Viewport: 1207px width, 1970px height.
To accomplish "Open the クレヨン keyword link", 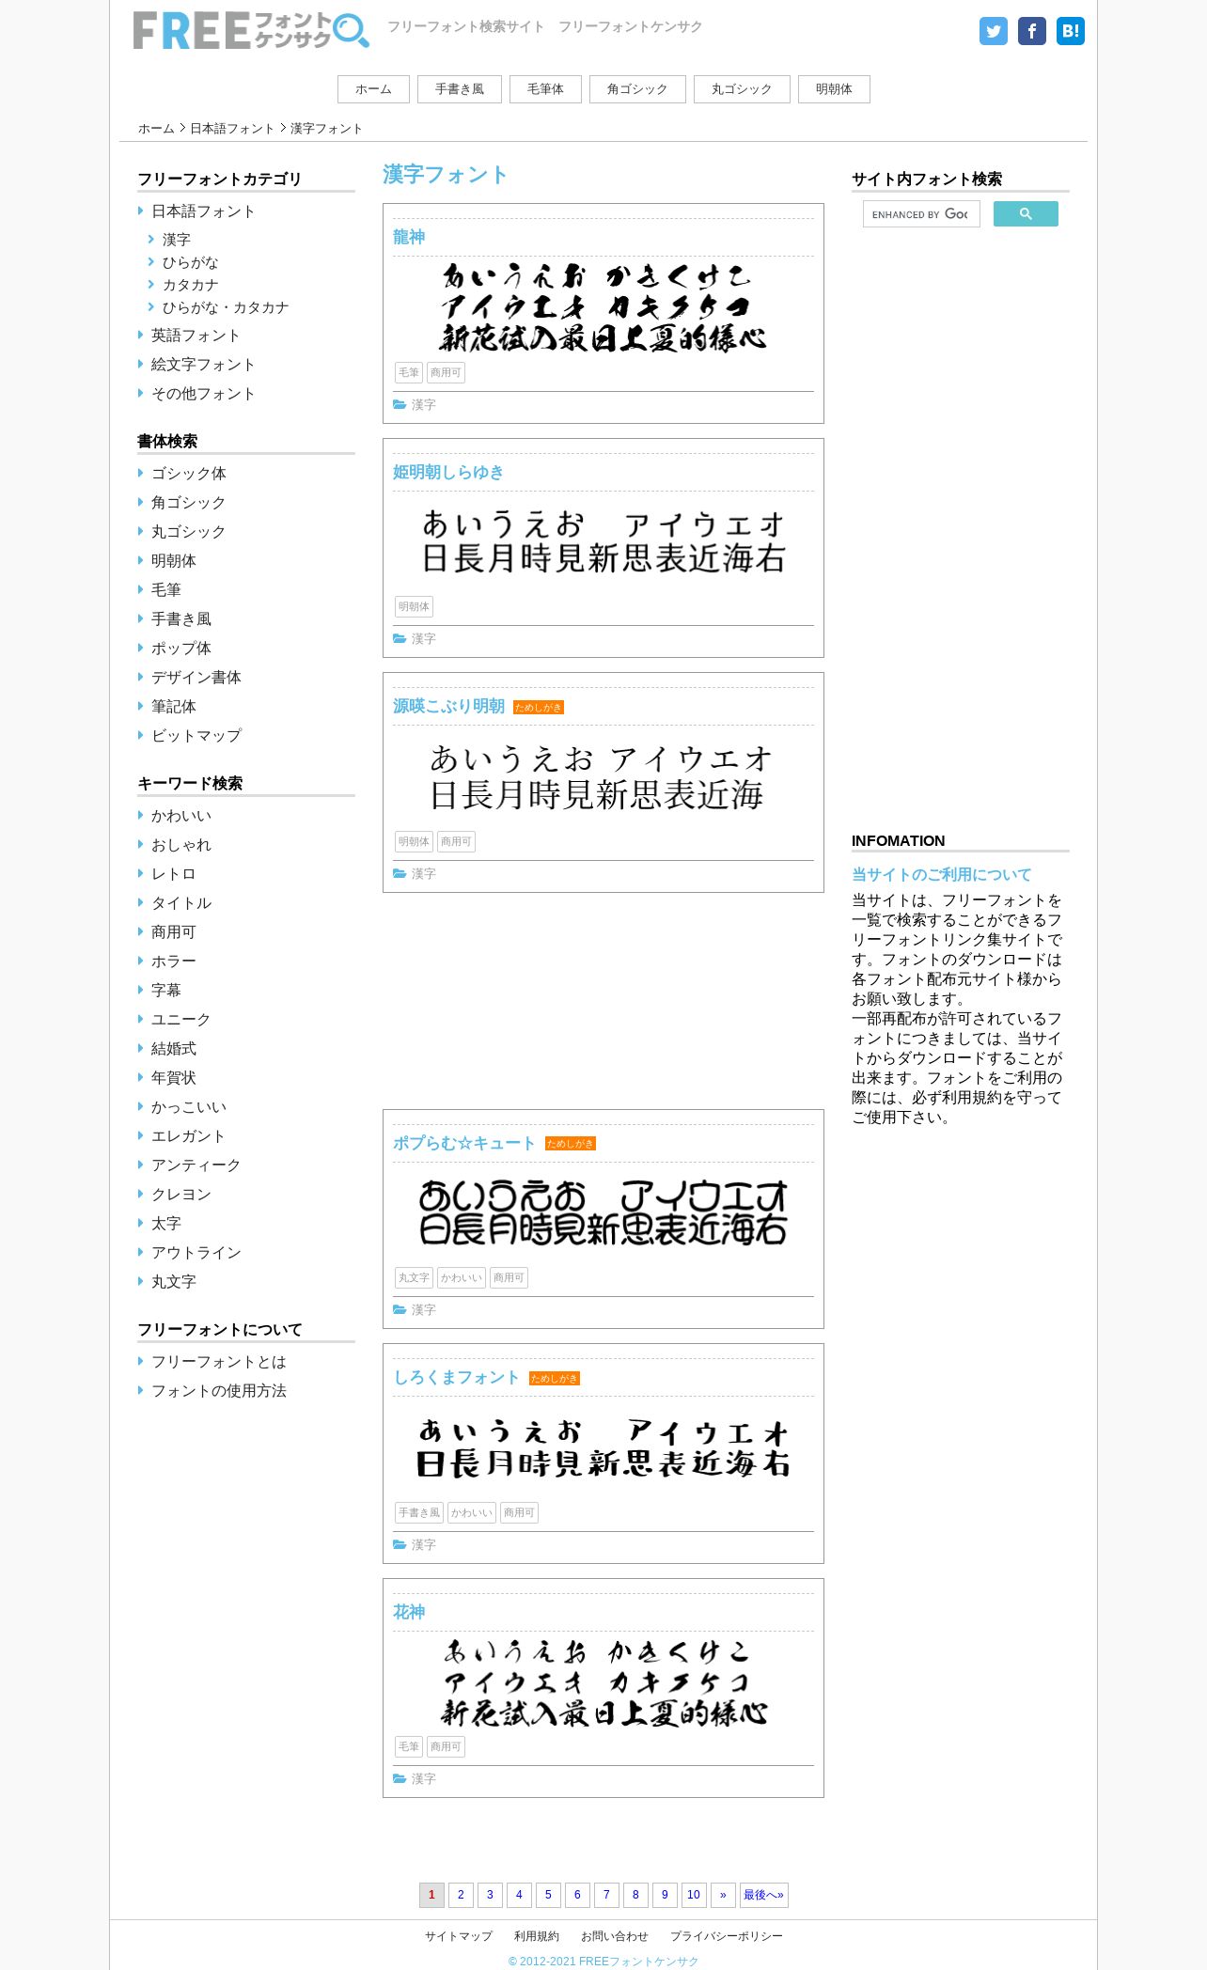I will click(x=181, y=1195).
